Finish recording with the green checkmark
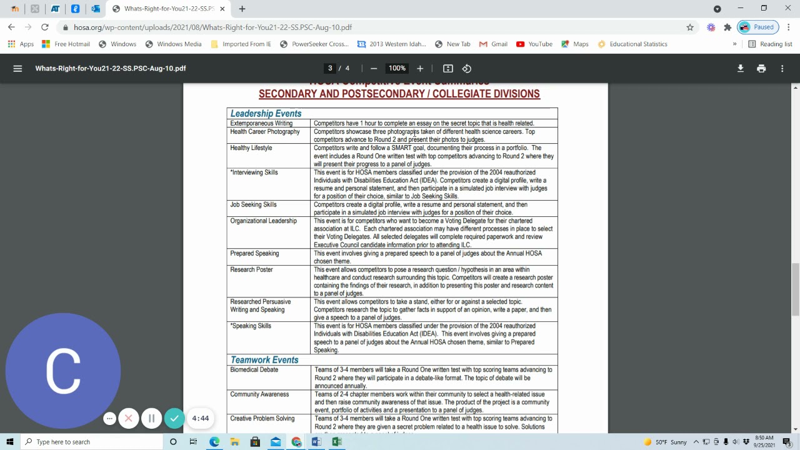 point(174,419)
